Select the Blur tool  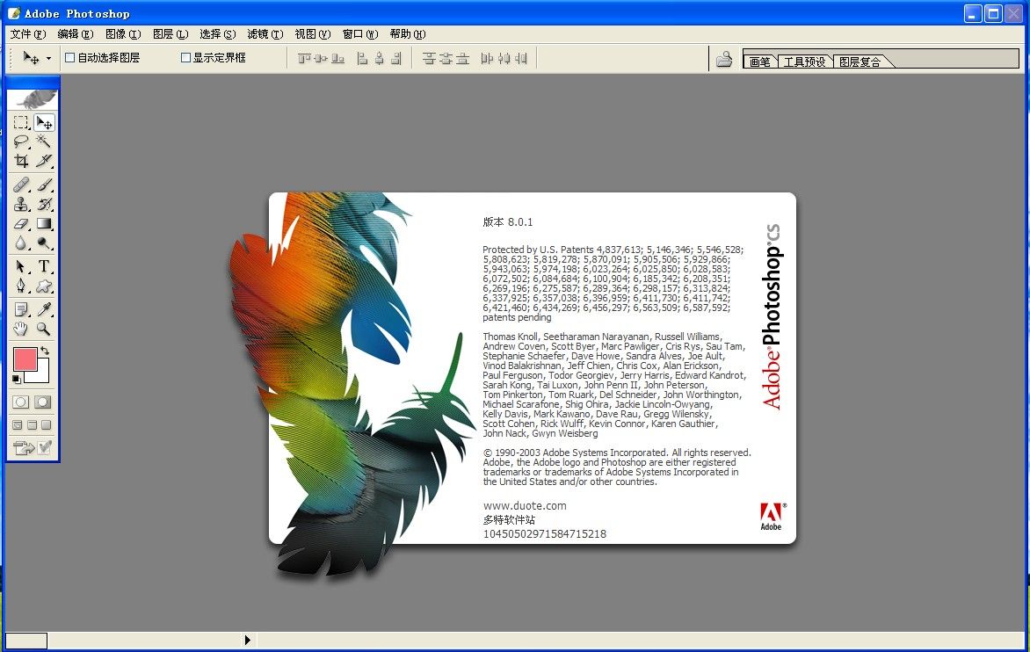click(21, 243)
